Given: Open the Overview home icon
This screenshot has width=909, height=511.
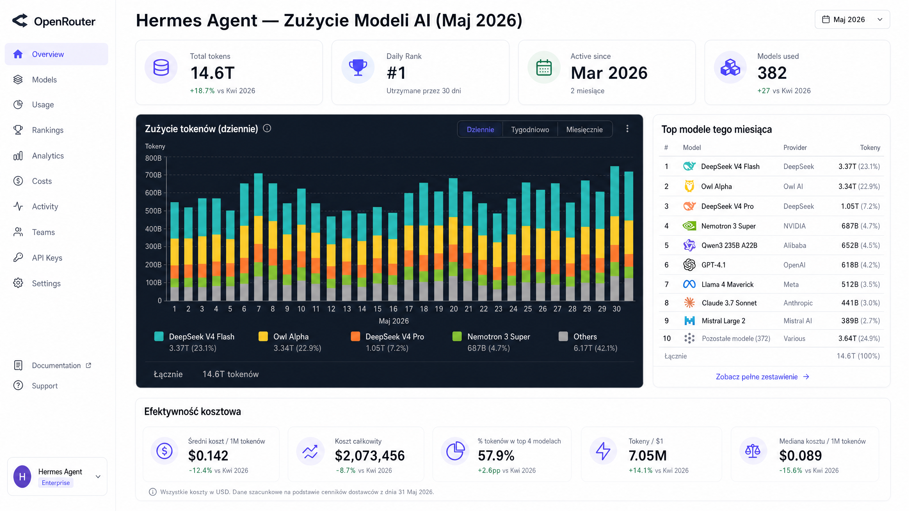Looking at the screenshot, I should click(x=18, y=54).
